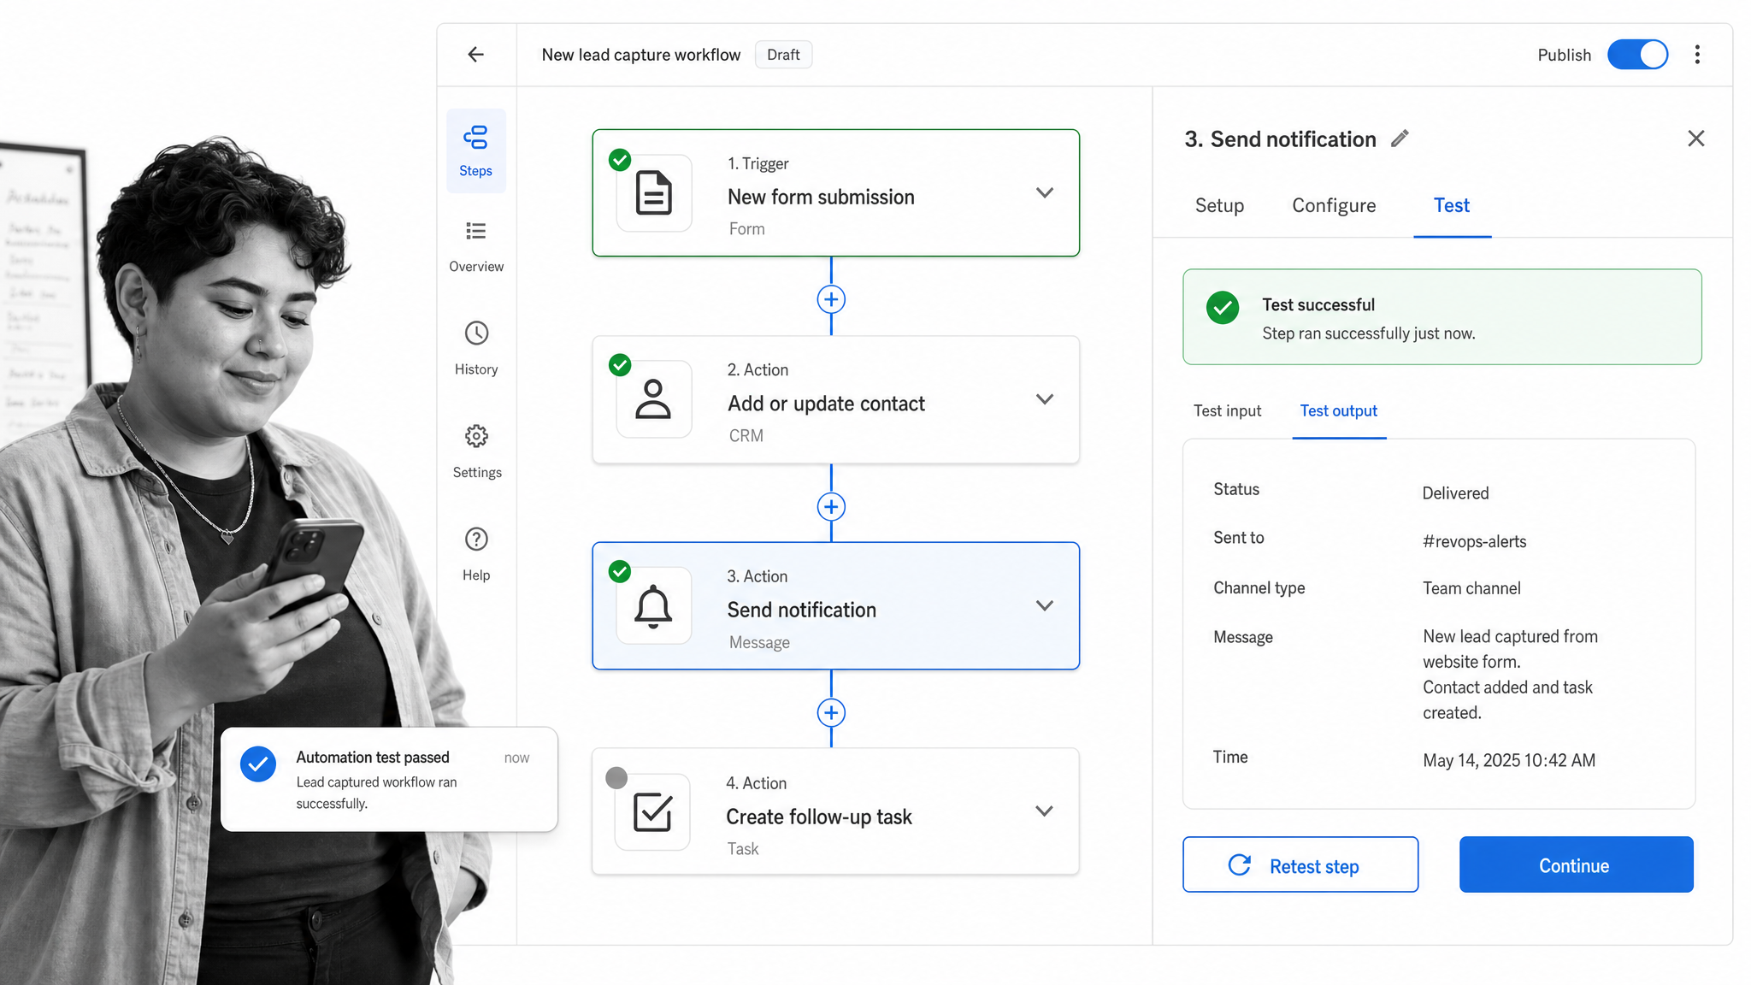Click the May 14, 2025 10:42 AM time value
The image size is (1751, 985).
1509,760
